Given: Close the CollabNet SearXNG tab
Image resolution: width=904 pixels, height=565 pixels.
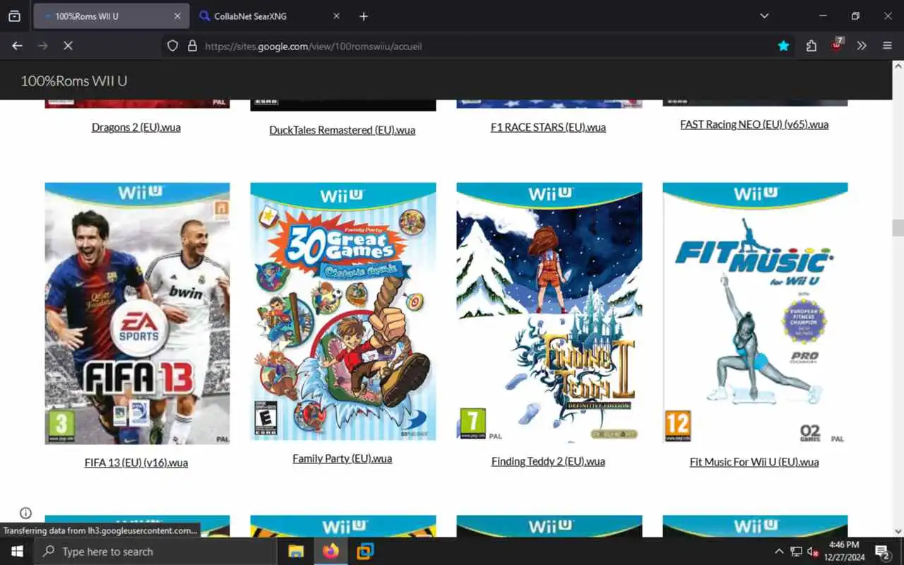Looking at the screenshot, I should 336,16.
